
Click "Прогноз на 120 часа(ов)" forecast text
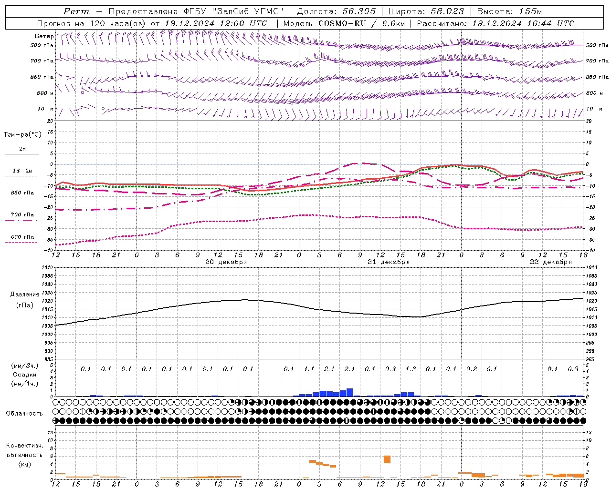(92, 23)
